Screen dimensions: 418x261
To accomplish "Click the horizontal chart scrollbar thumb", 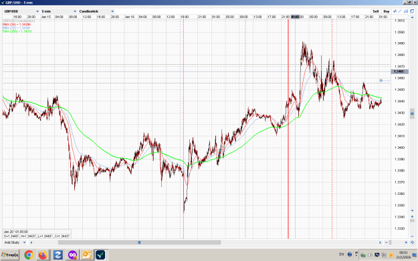I will click(x=139, y=242).
